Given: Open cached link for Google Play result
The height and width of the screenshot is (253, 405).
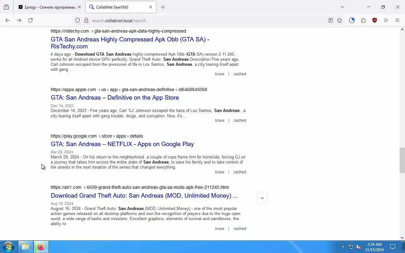Looking at the screenshot, I should [240, 172].
